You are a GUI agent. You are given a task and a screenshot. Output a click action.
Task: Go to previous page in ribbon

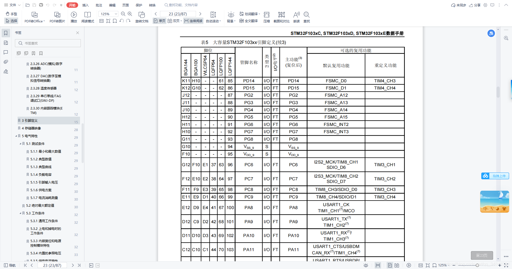(x=156, y=14)
